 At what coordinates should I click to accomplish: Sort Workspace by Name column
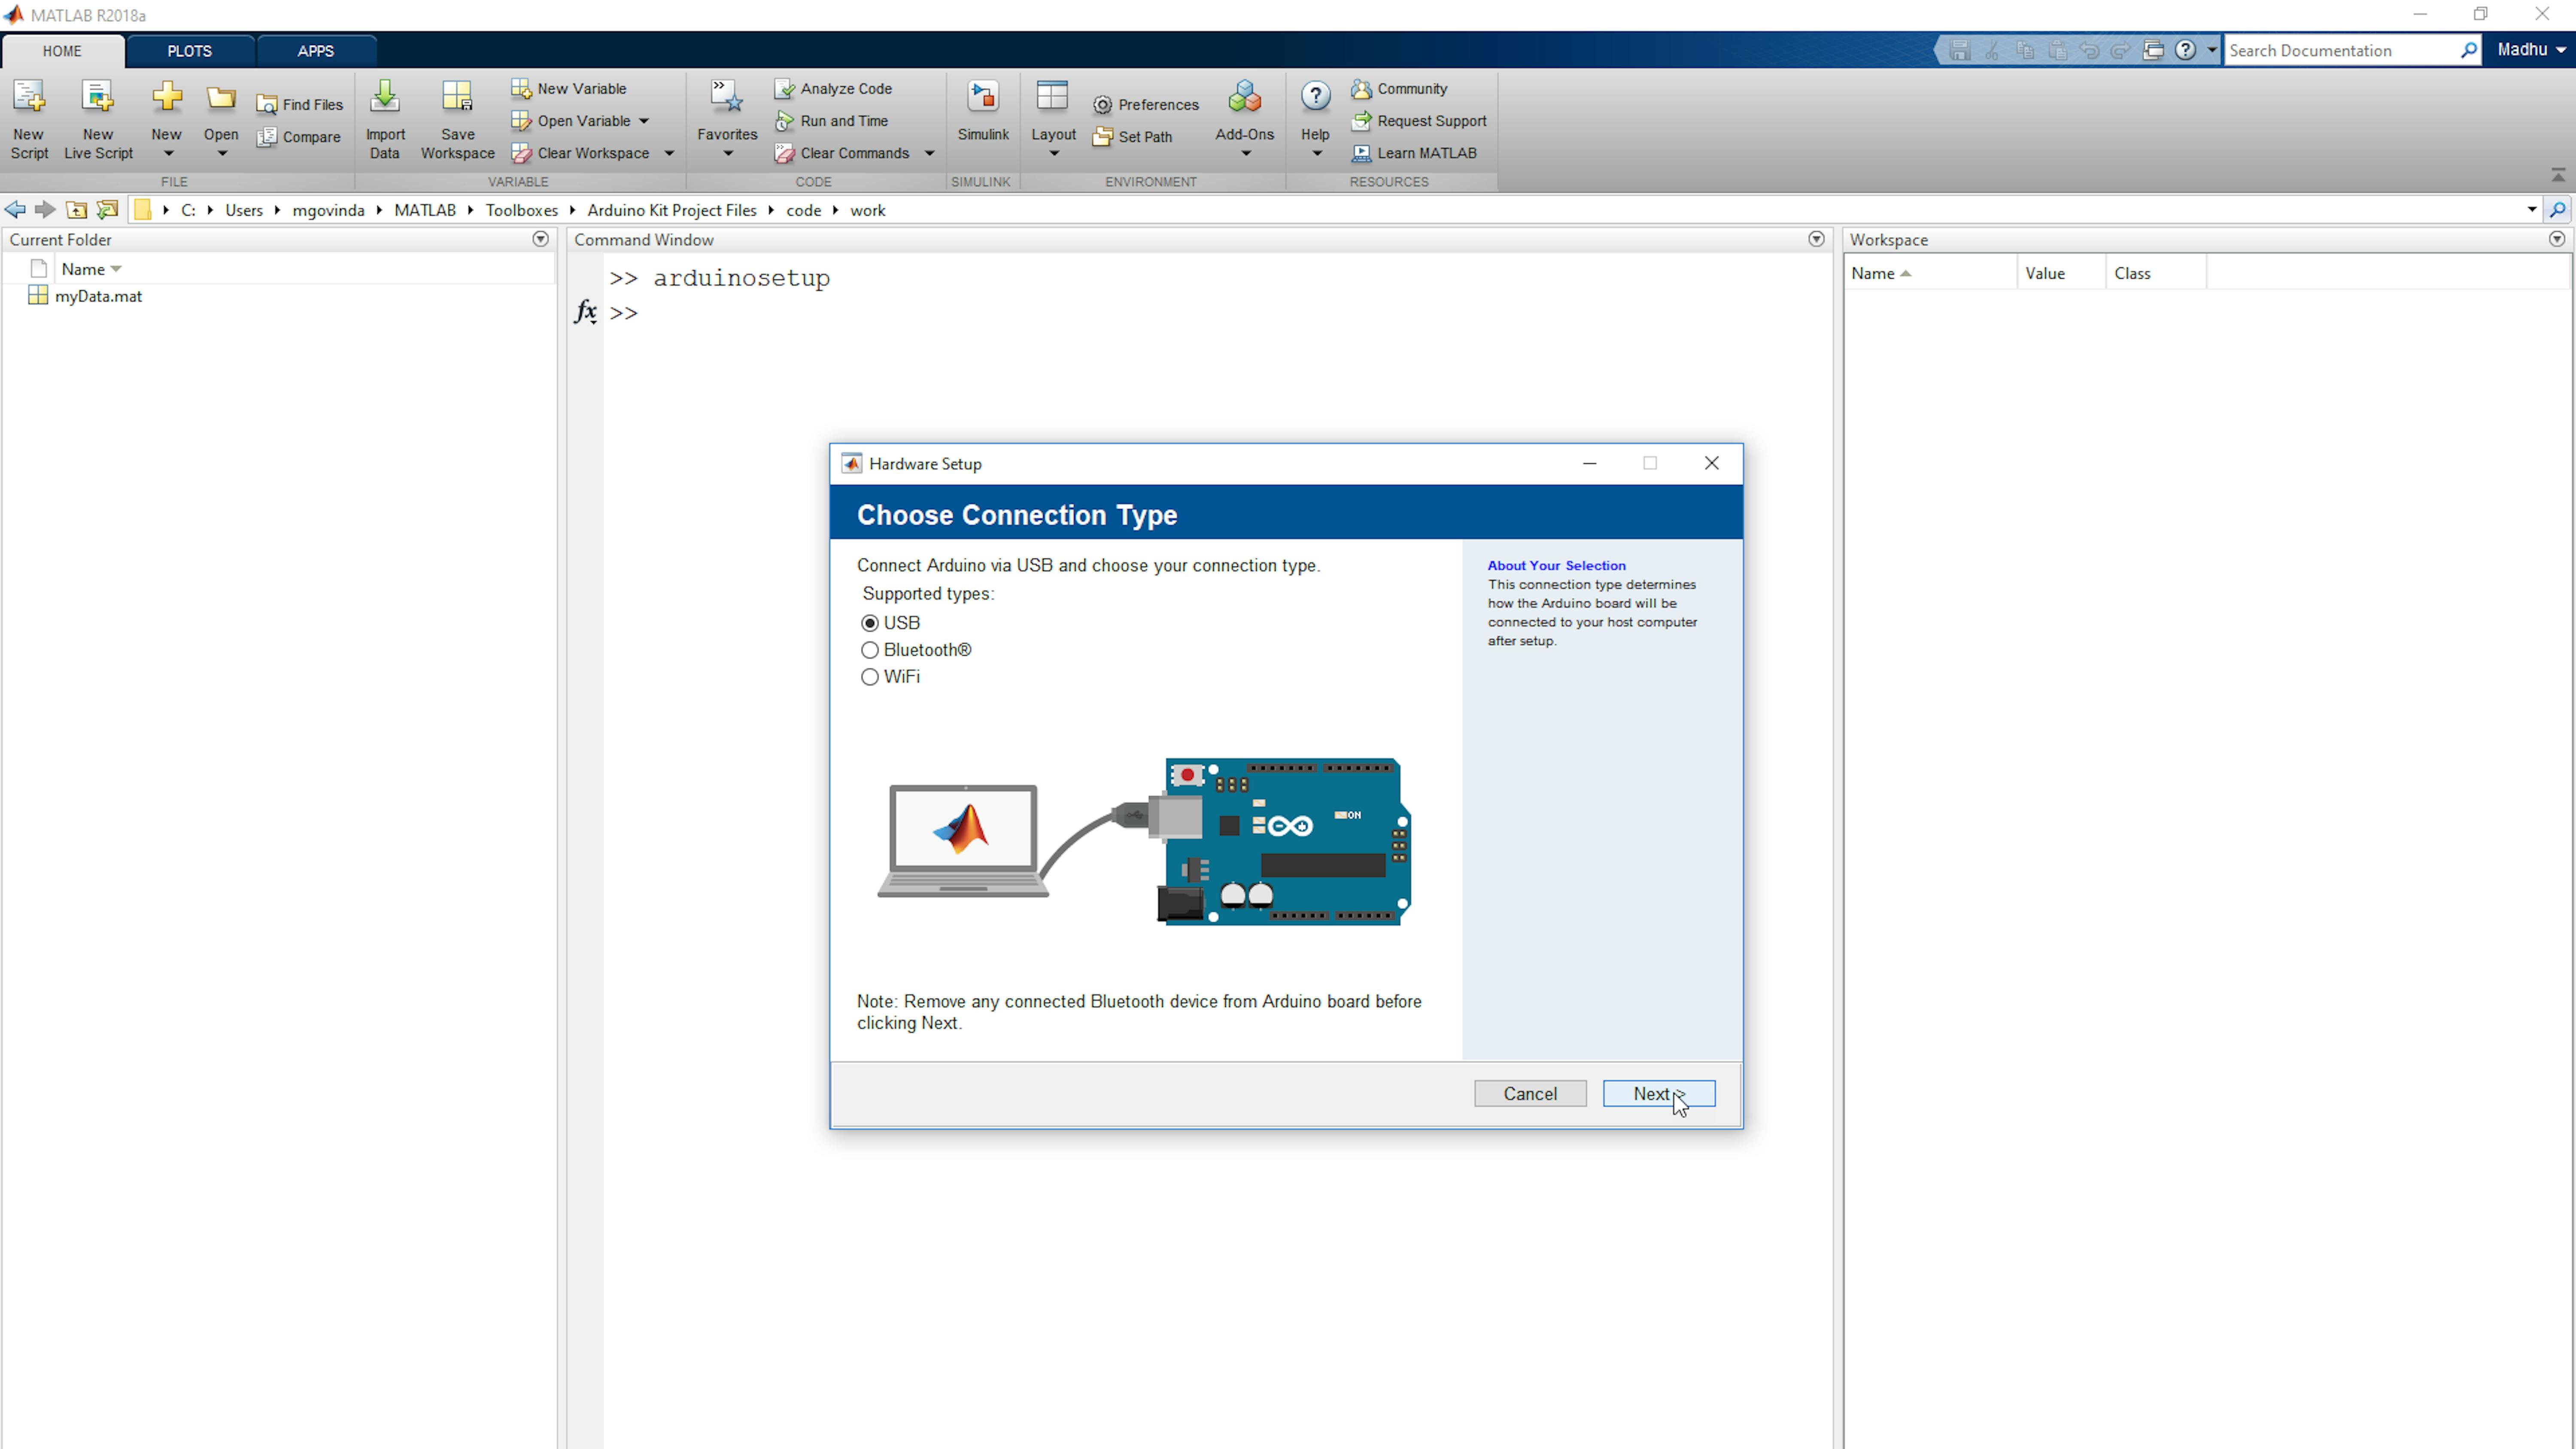(x=1930, y=273)
